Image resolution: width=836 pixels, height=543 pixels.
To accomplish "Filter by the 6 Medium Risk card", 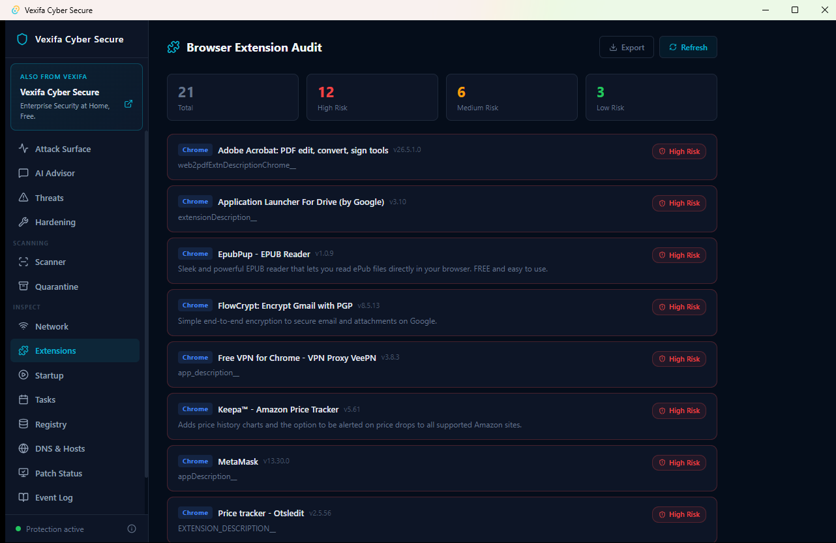I will [x=512, y=97].
